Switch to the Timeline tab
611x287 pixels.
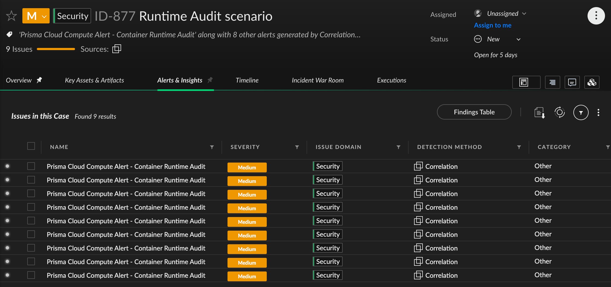point(247,80)
